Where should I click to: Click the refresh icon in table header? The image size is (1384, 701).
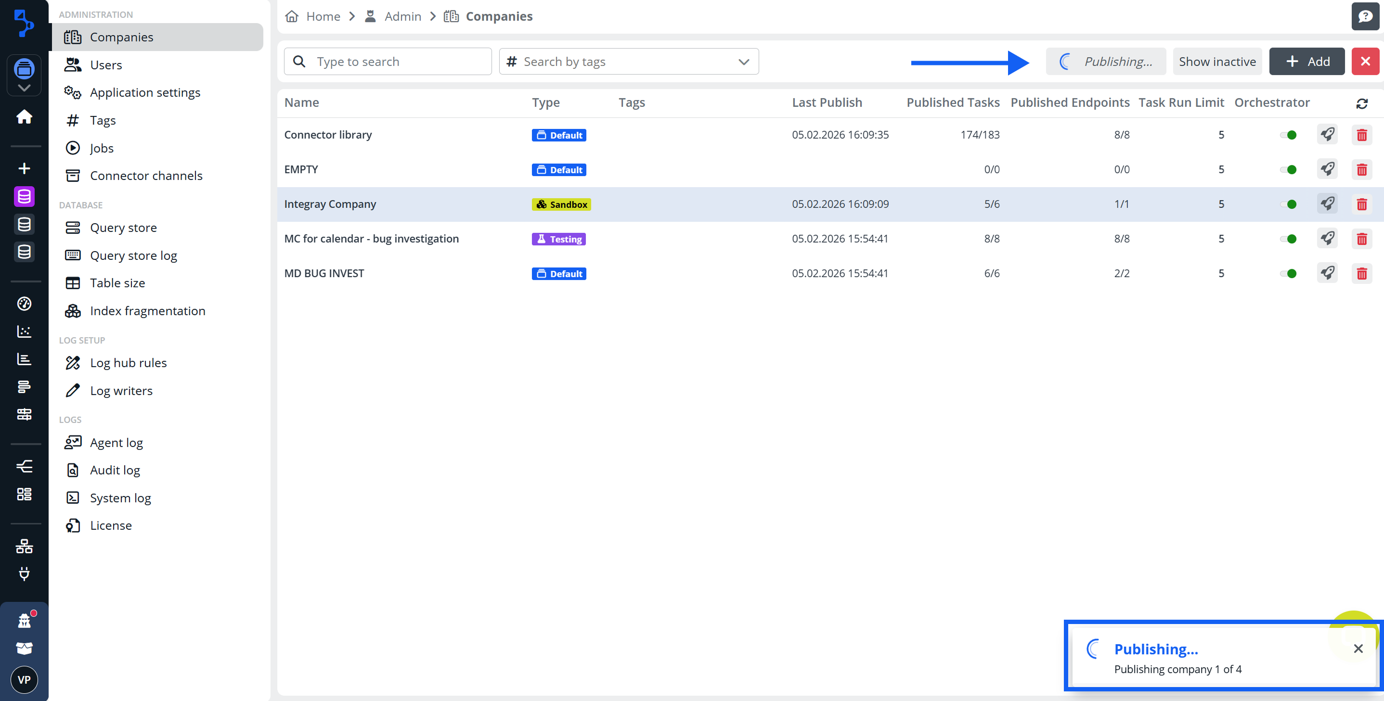[x=1361, y=103]
